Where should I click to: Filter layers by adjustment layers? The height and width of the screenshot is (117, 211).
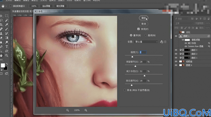(x=196, y=19)
